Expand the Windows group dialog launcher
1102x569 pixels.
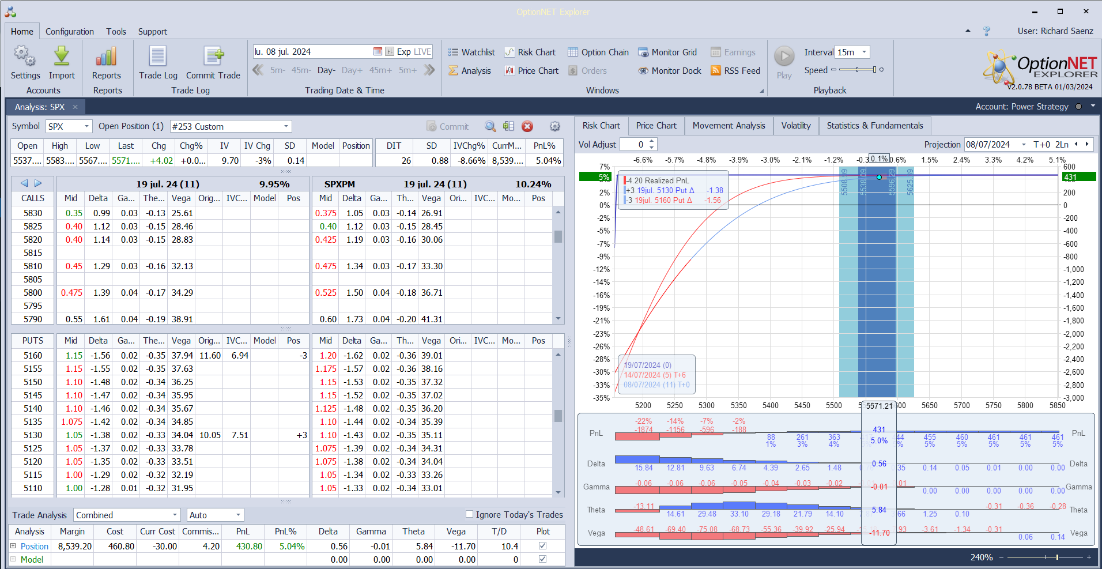click(761, 91)
